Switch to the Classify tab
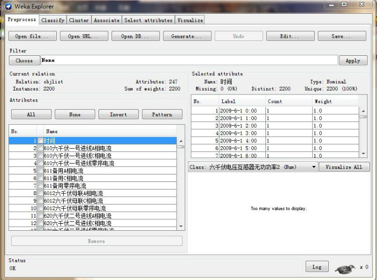 (53, 20)
